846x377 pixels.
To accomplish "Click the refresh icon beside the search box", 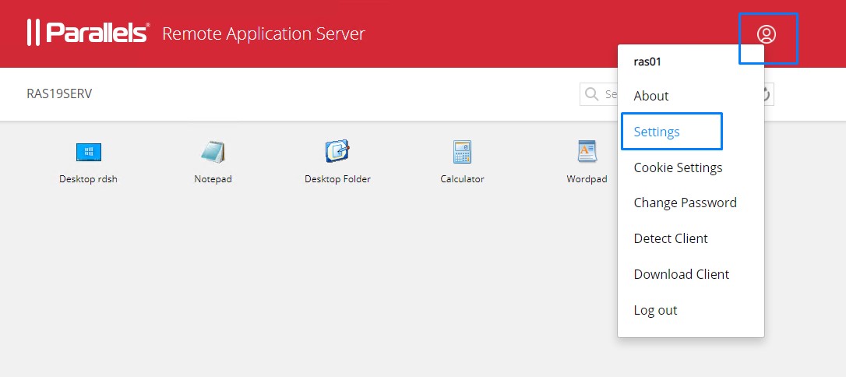I will coord(767,94).
